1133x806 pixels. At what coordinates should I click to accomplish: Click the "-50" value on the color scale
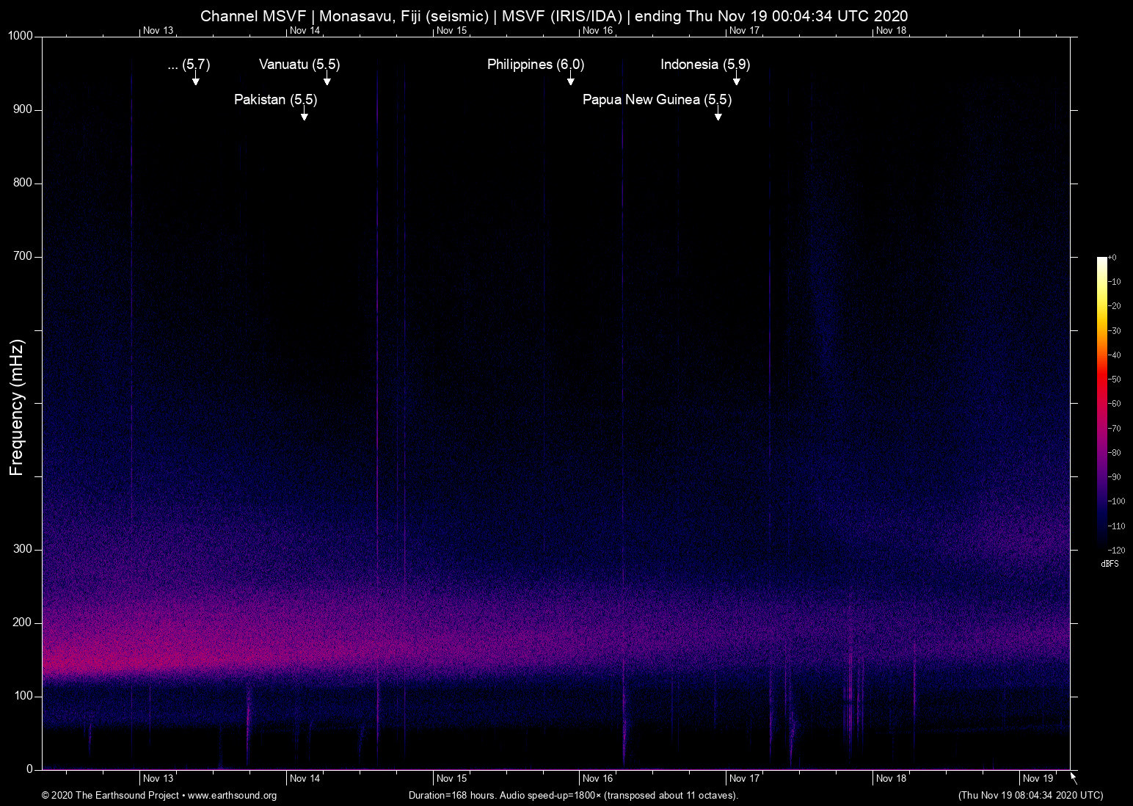tap(1115, 380)
